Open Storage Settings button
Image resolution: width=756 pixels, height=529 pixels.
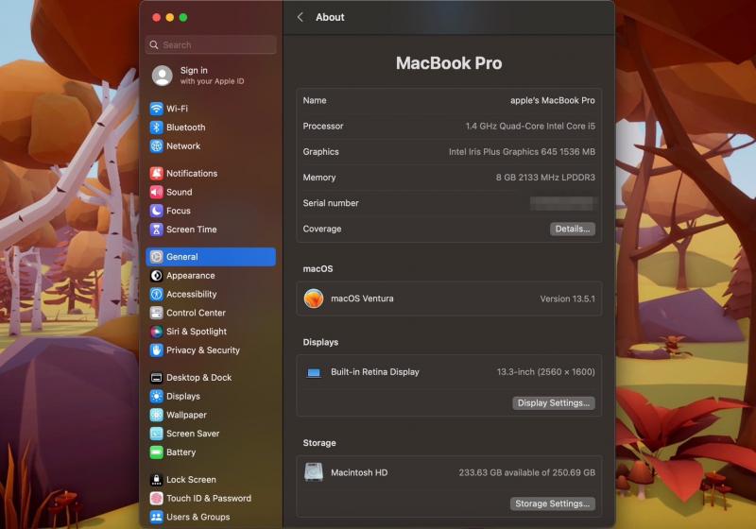(x=553, y=503)
